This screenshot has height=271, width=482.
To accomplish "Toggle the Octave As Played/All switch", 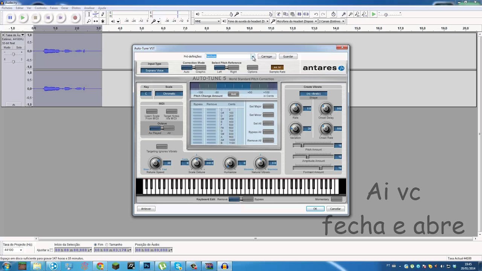I will 162,128.
